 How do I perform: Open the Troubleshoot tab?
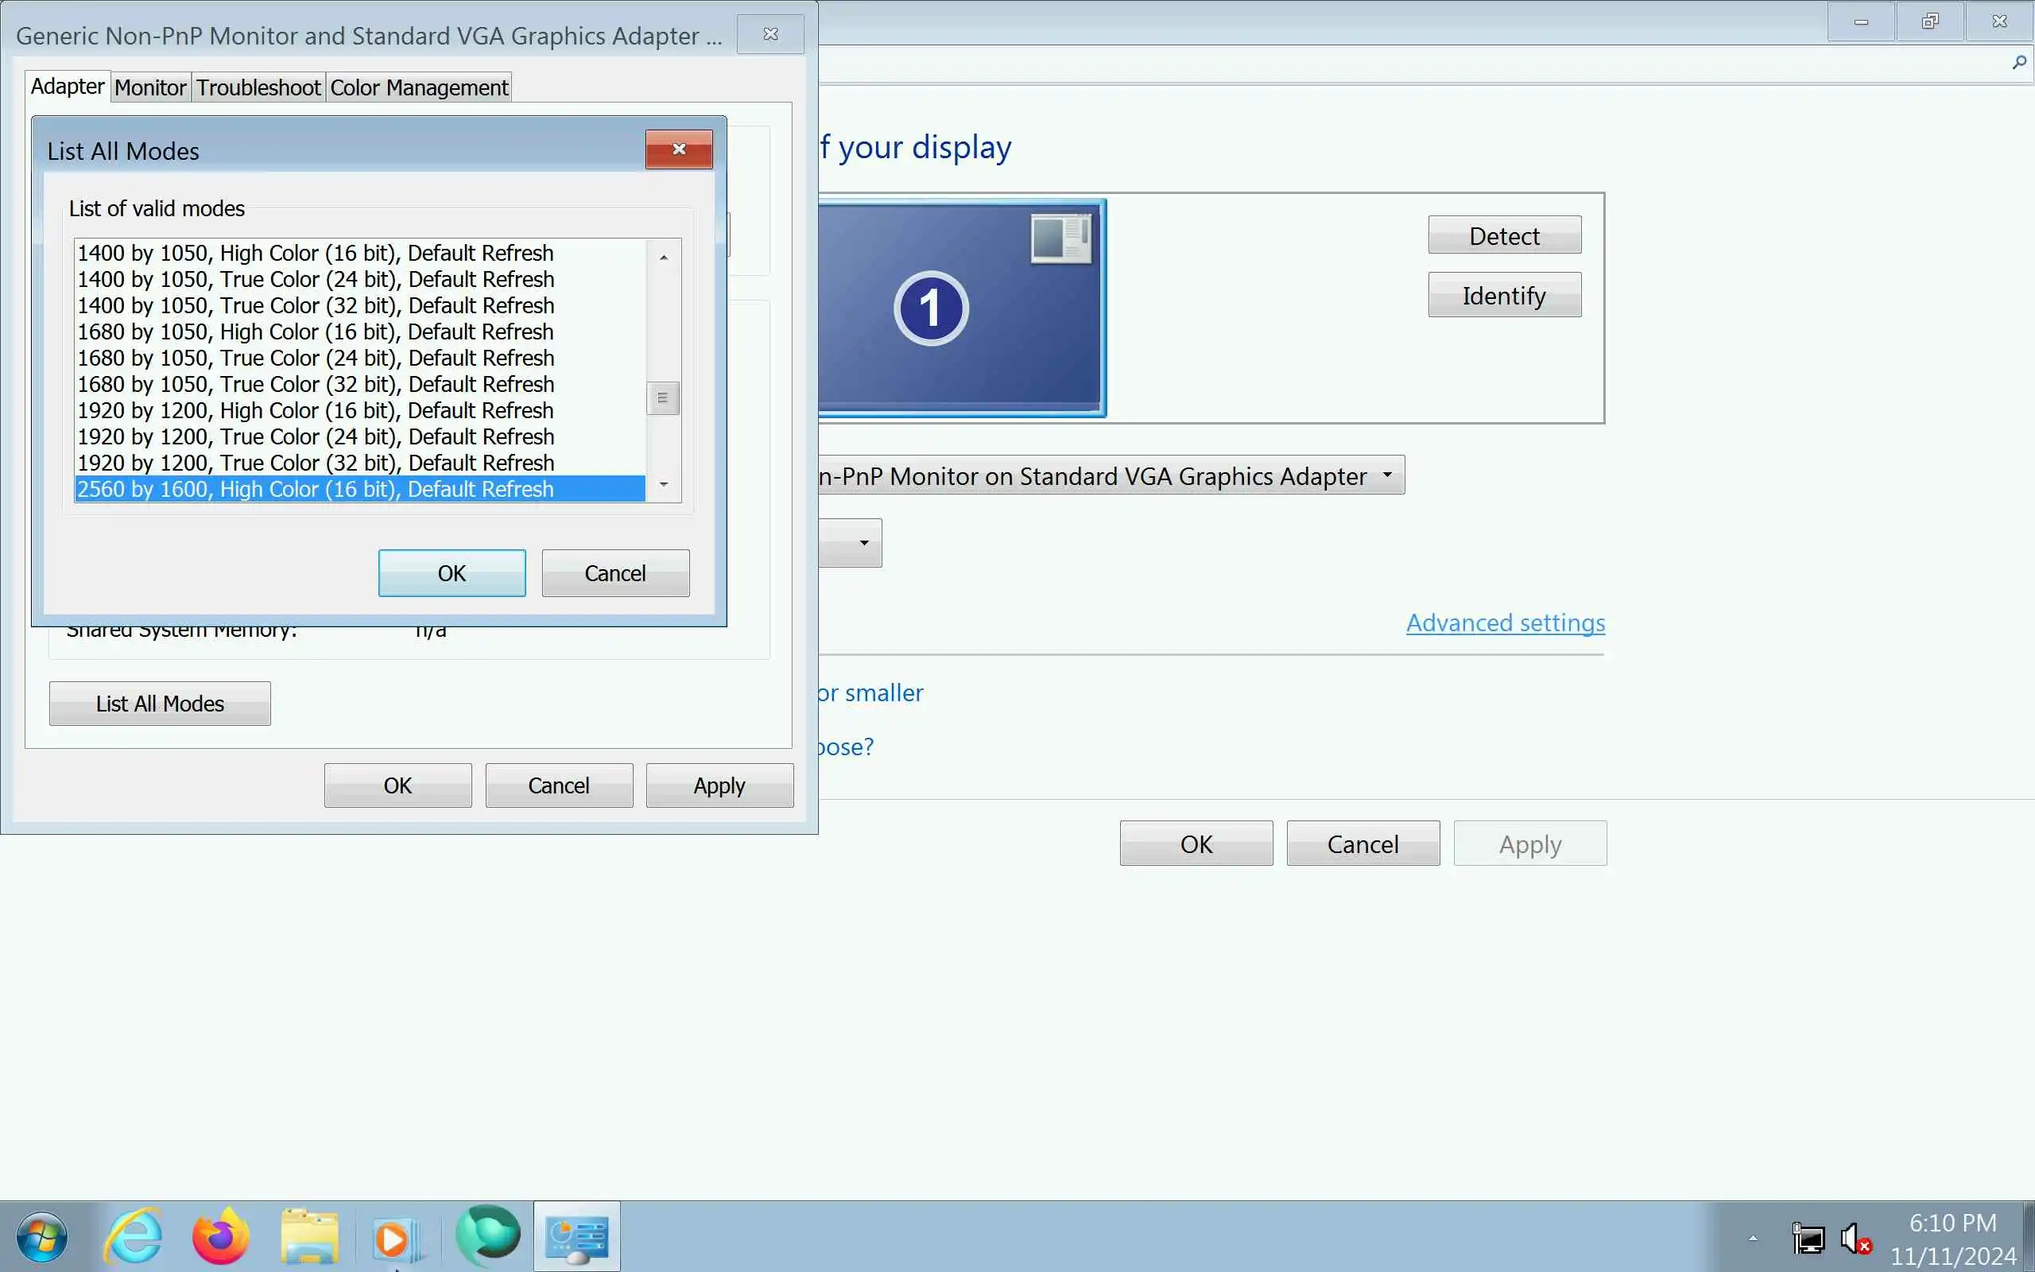pos(258,87)
